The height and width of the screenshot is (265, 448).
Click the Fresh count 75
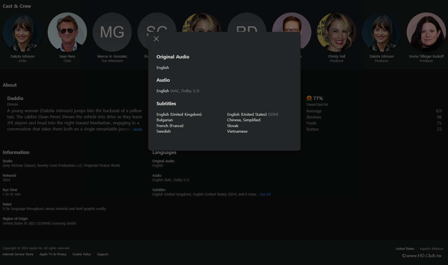[439, 123]
